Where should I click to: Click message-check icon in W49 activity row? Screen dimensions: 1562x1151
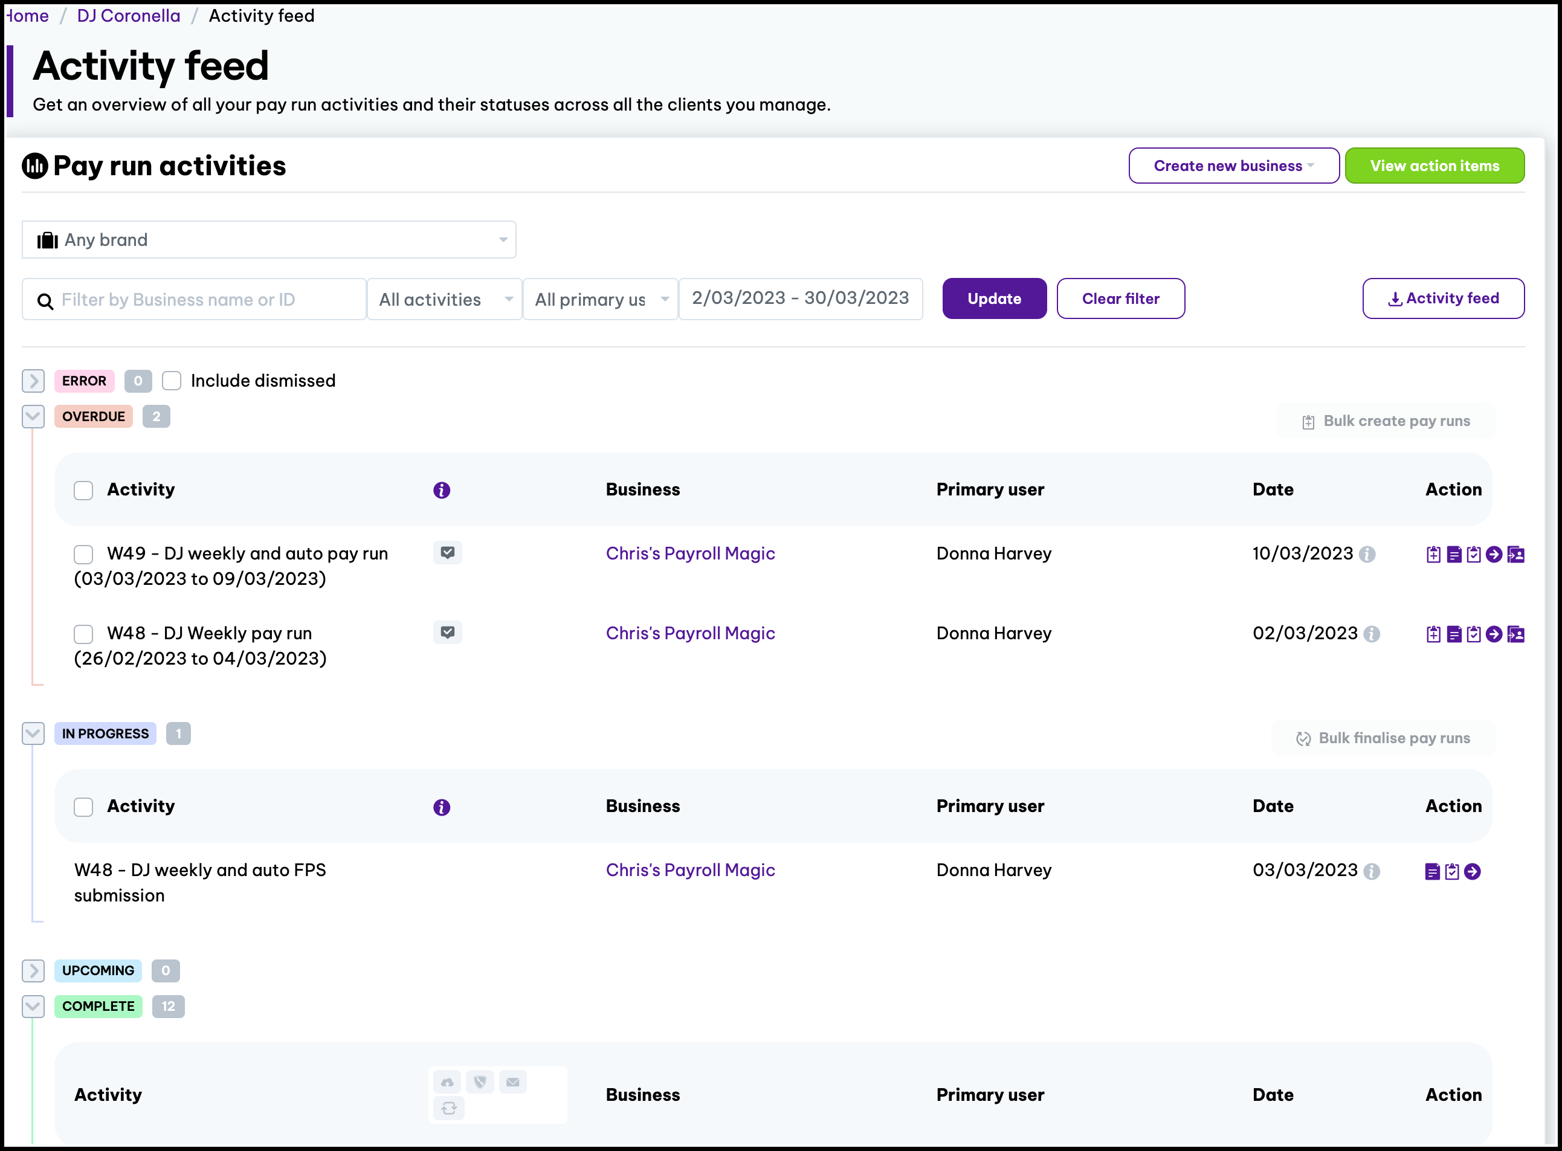click(447, 552)
